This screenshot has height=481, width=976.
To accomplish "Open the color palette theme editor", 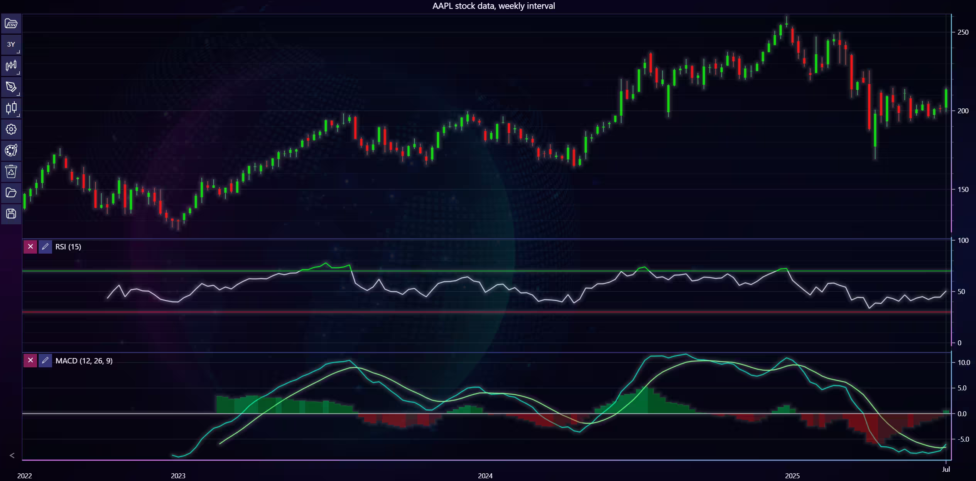I will pyautogui.click(x=11, y=150).
